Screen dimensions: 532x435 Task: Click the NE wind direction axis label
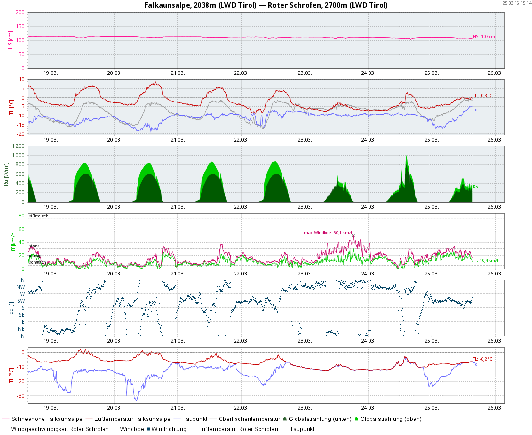point(21,329)
